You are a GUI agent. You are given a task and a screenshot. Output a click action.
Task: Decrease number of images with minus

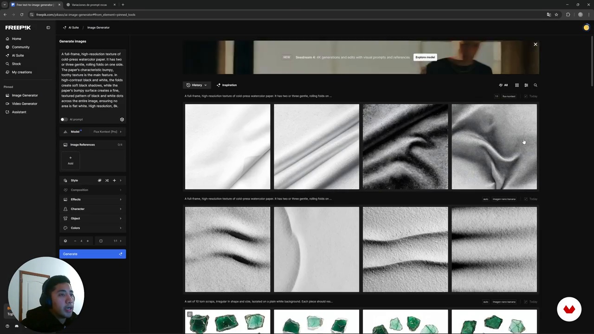click(75, 241)
